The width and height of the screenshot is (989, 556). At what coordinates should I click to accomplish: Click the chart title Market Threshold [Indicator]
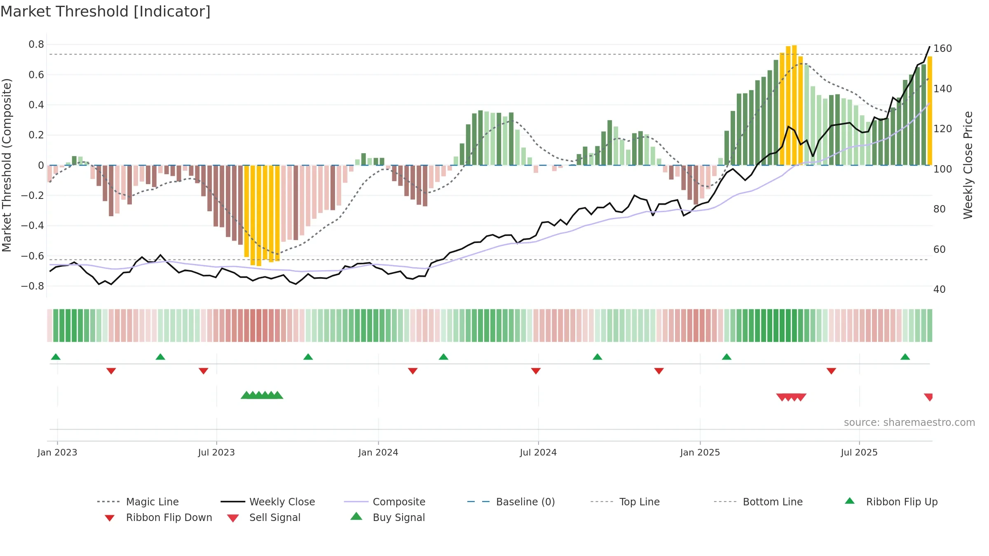click(105, 12)
